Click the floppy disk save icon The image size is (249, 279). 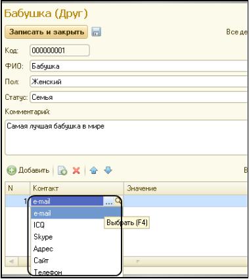click(97, 32)
